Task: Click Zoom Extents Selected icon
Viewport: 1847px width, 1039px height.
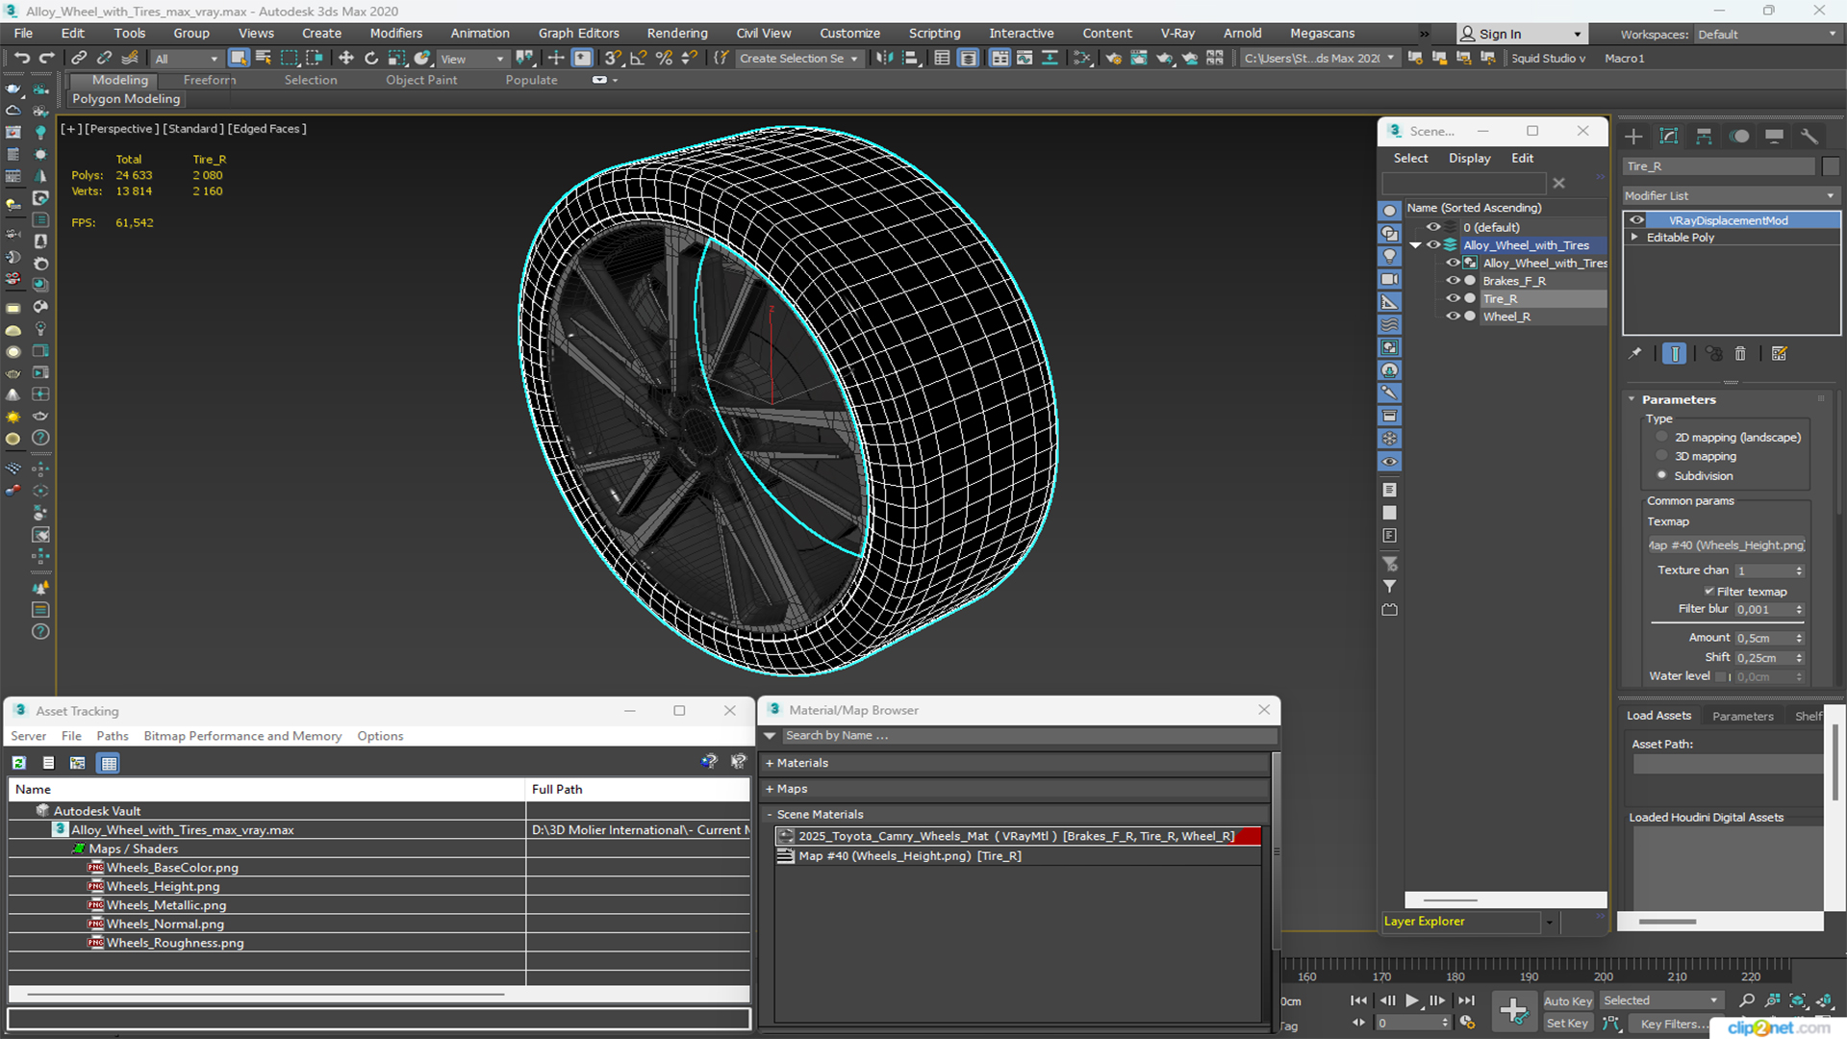Action: coord(1797,1001)
